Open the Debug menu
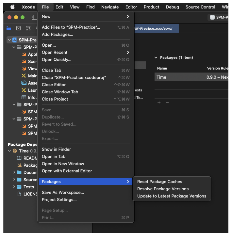The image size is (232, 237). click(172, 7)
